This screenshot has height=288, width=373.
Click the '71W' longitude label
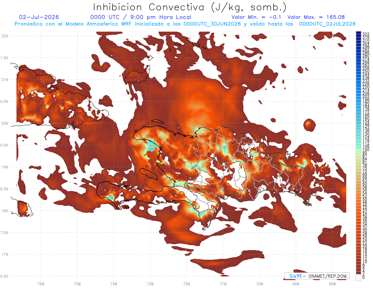223,284
